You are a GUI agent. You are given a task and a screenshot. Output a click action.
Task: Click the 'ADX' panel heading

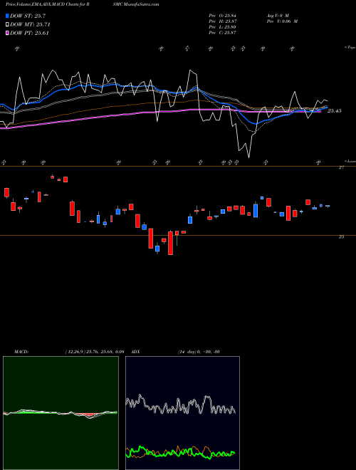(x=135, y=352)
